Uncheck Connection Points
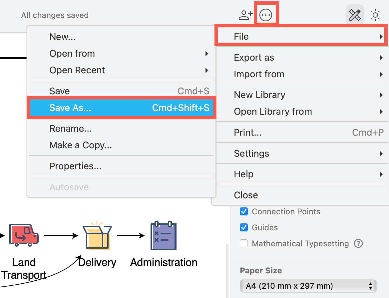This screenshot has width=389, height=298. 244,212
